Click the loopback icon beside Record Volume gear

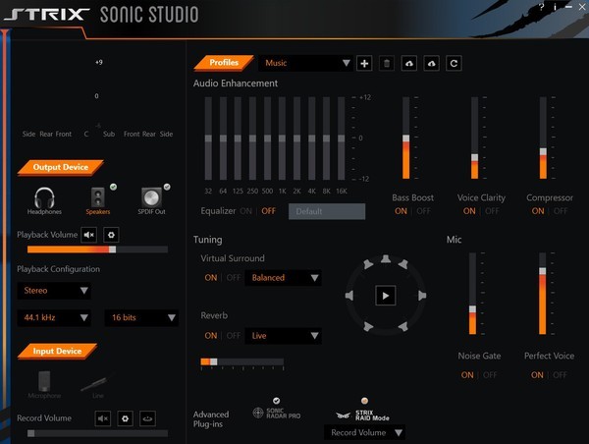[x=147, y=418]
